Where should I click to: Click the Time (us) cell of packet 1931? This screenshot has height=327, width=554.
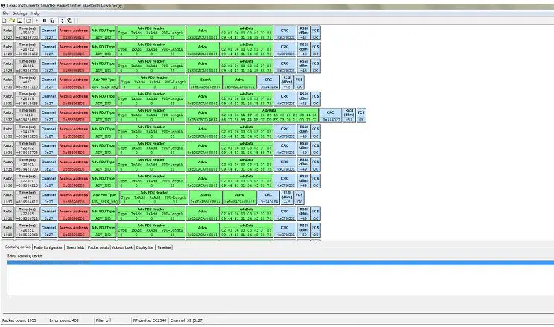click(28, 98)
